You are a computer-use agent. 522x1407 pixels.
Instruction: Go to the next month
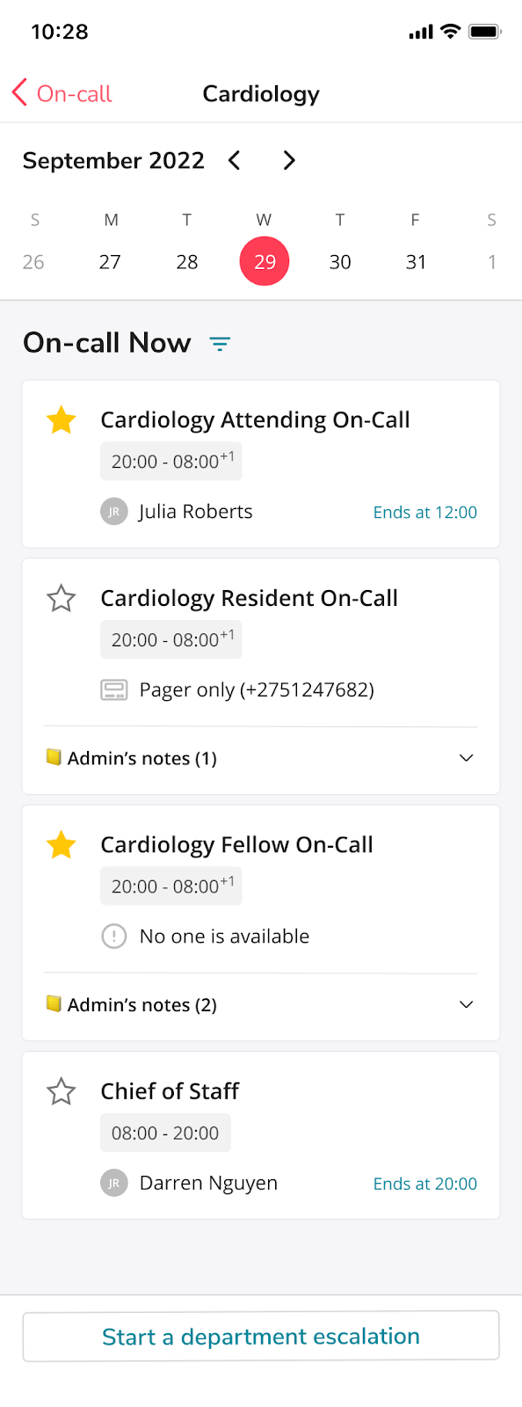click(289, 160)
